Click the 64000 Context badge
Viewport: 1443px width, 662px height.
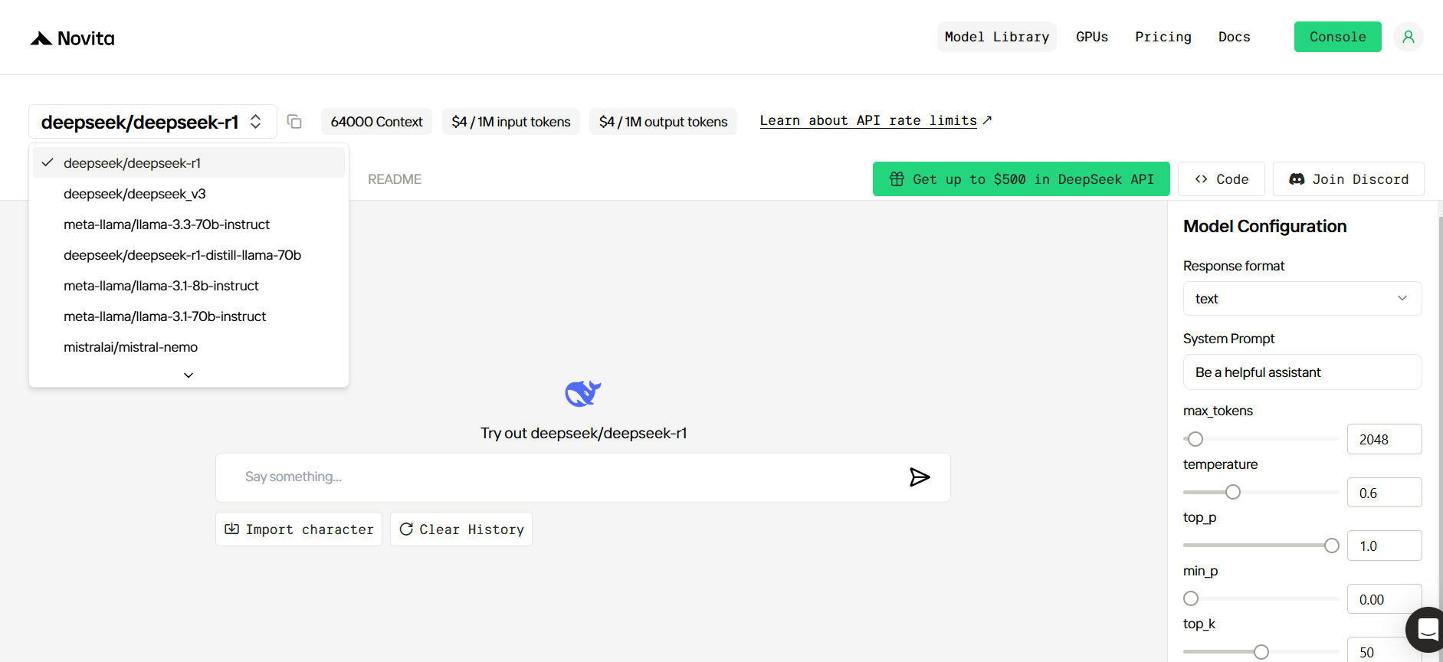[x=376, y=121]
